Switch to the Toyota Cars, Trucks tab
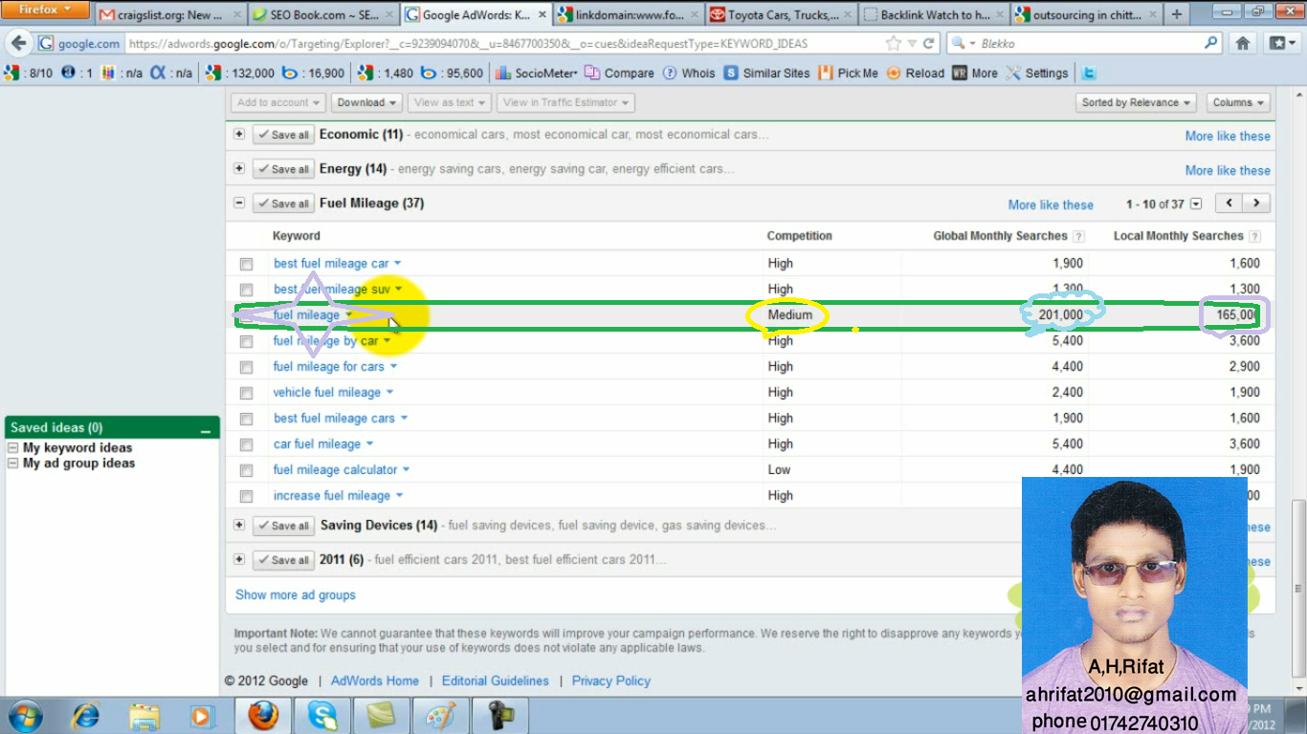This screenshot has width=1307, height=734. [x=781, y=15]
